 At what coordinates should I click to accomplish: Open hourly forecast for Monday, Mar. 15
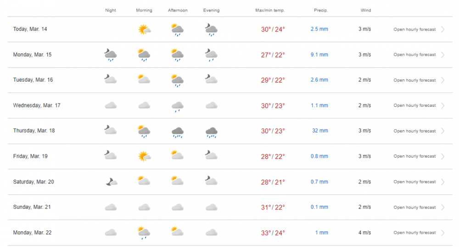click(x=414, y=55)
